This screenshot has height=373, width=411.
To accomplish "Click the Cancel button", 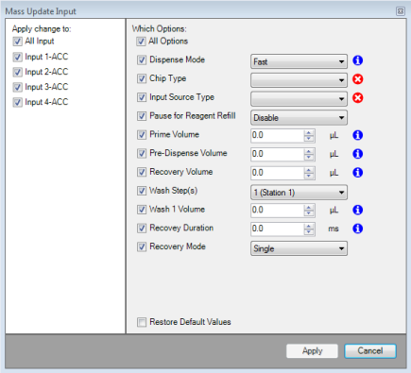I will 370,351.
